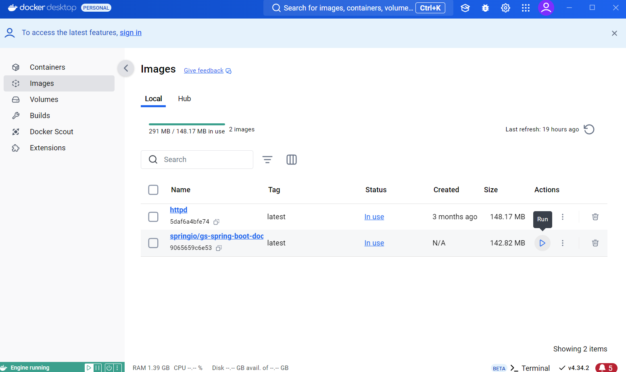Open the manage columns icon
The height and width of the screenshot is (372, 626).
coord(292,160)
